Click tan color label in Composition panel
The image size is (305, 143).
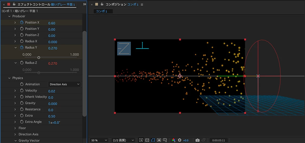97,4
